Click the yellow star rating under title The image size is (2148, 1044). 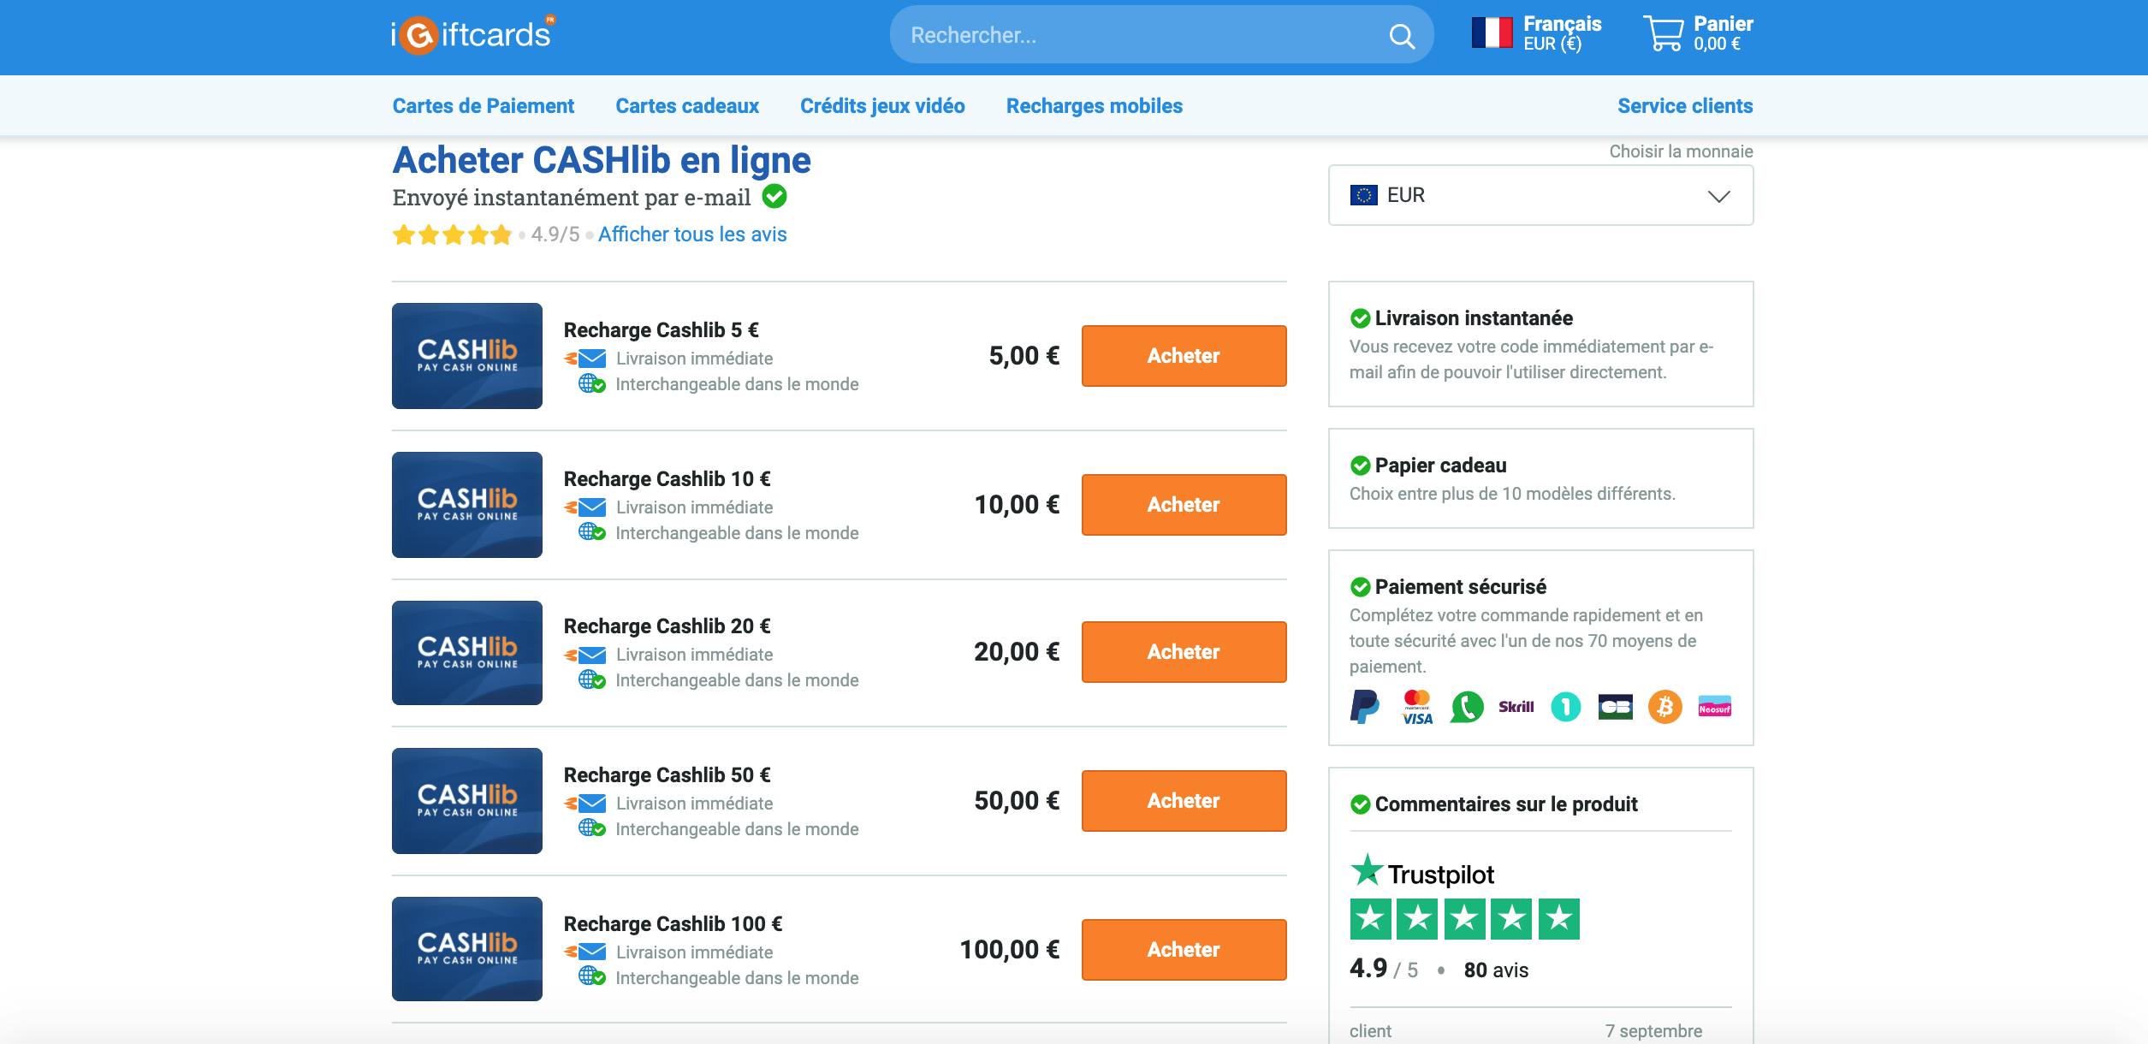(452, 234)
